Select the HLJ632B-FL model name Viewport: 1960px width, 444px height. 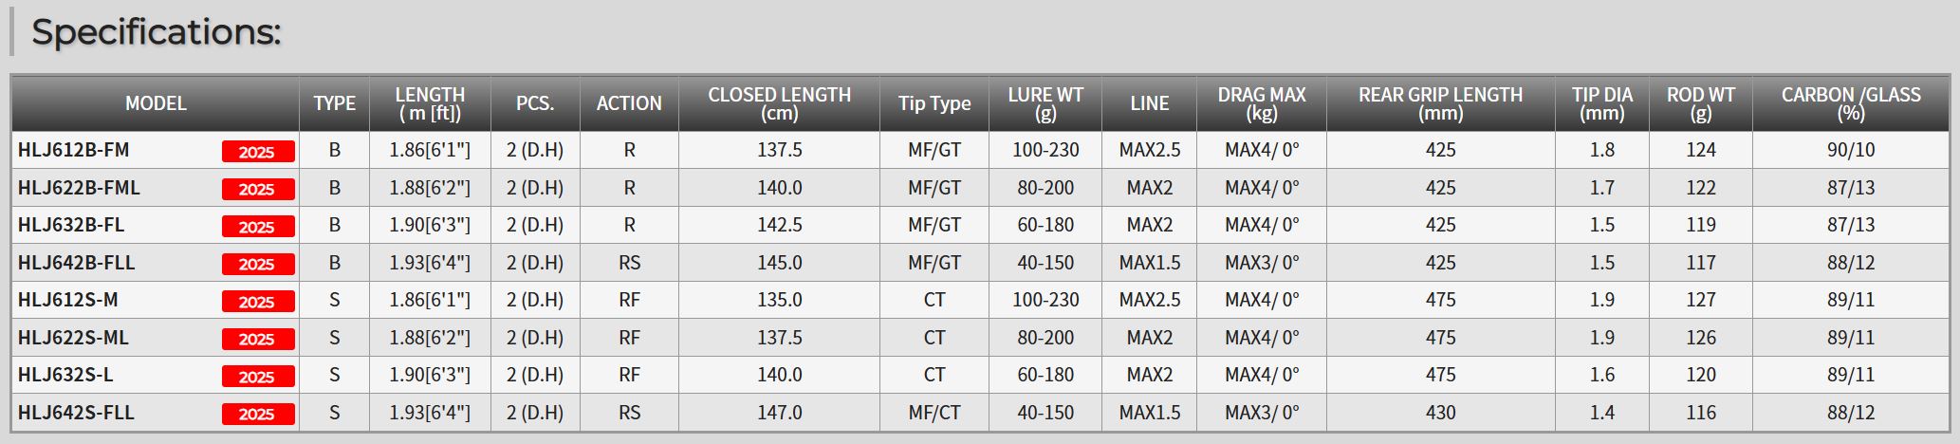[71, 225]
